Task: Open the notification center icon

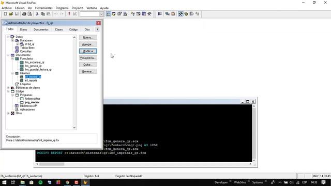Action: tap(323, 182)
